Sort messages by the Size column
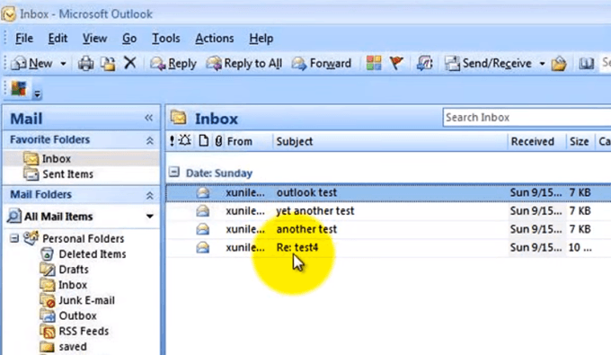611x355 pixels. pyautogui.click(x=579, y=141)
